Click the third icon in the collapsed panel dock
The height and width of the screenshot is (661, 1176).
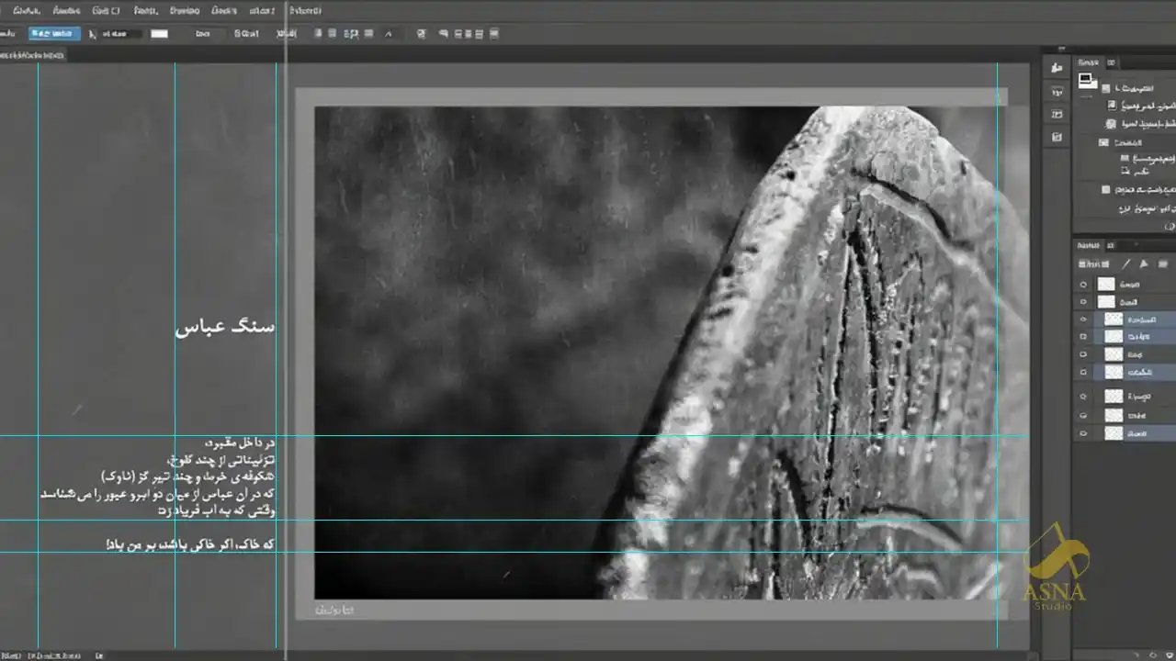click(x=1057, y=114)
